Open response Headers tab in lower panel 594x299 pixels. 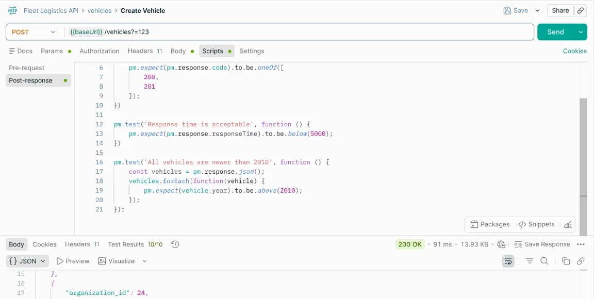coord(82,244)
